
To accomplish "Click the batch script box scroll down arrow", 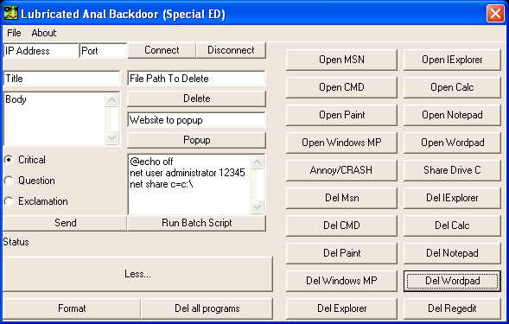I will pyautogui.click(x=258, y=206).
